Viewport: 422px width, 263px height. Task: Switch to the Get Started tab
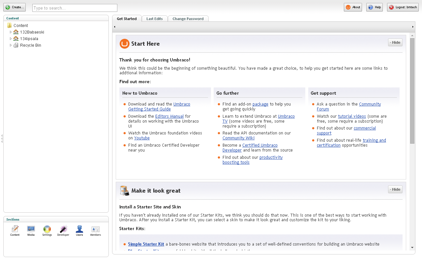coord(127,19)
